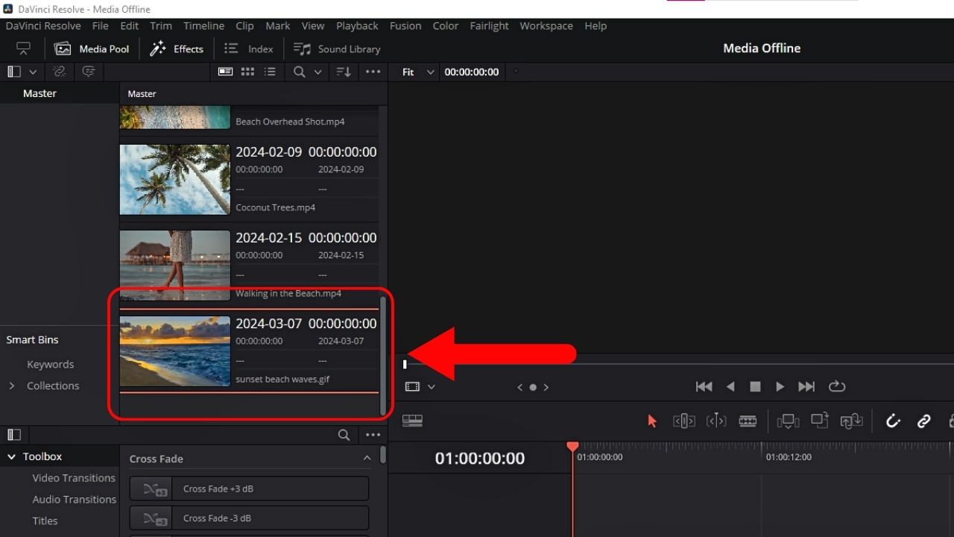The width and height of the screenshot is (954, 537).
Task: Collapse the Cross Fade transitions group
Action: pyautogui.click(x=367, y=458)
